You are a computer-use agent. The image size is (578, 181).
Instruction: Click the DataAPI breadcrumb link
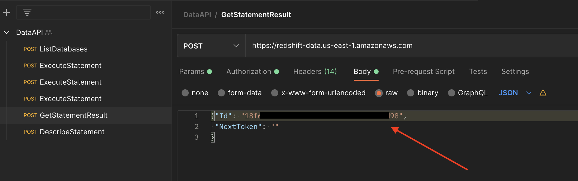pyautogui.click(x=197, y=15)
